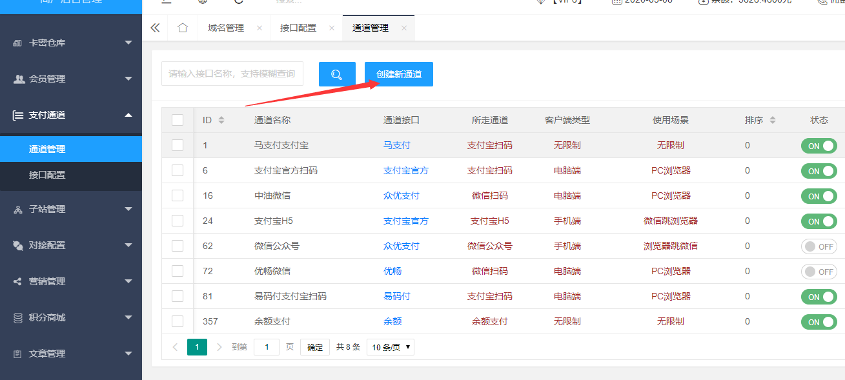Go to next page arrow in pagination
Image resolution: width=845 pixels, height=380 pixels.
tap(219, 347)
